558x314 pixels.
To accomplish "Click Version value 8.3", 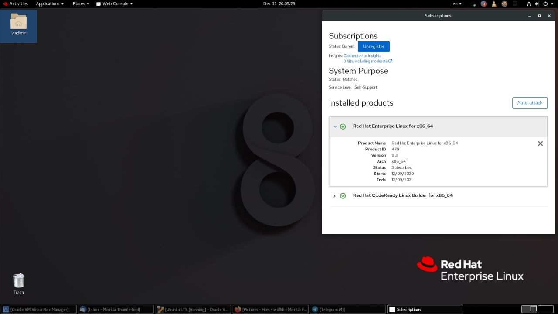I will tap(395, 155).
